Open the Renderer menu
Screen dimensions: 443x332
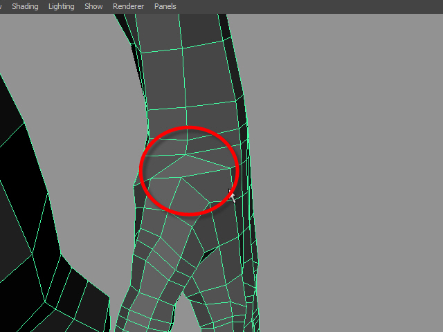click(128, 6)
